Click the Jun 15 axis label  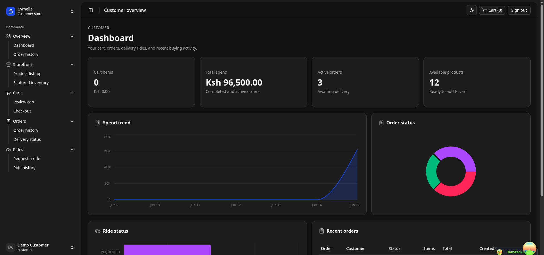click(x=355, y=205)
